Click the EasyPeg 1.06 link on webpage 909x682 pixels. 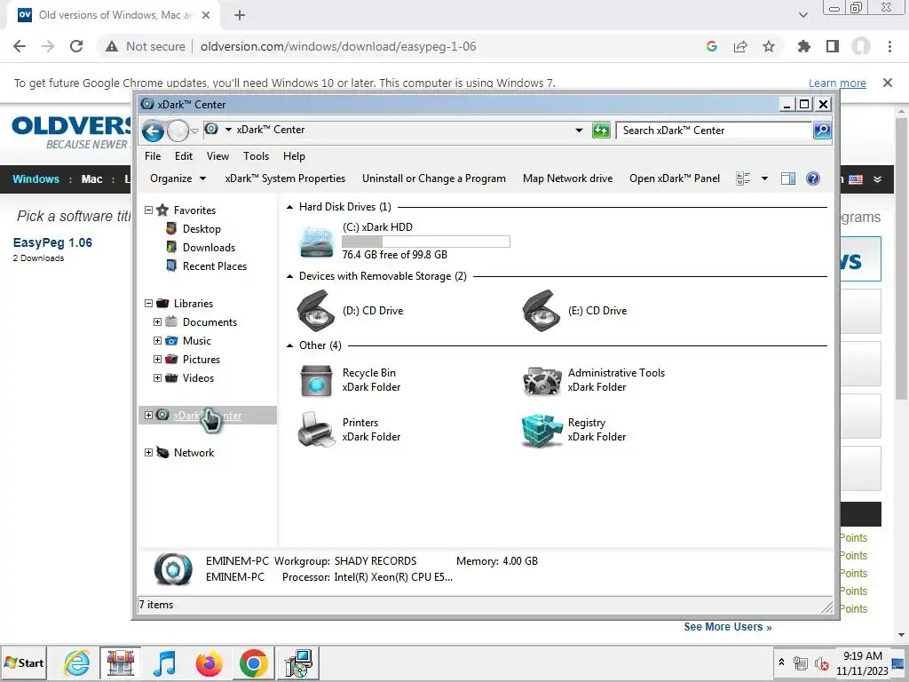[52, 242]
